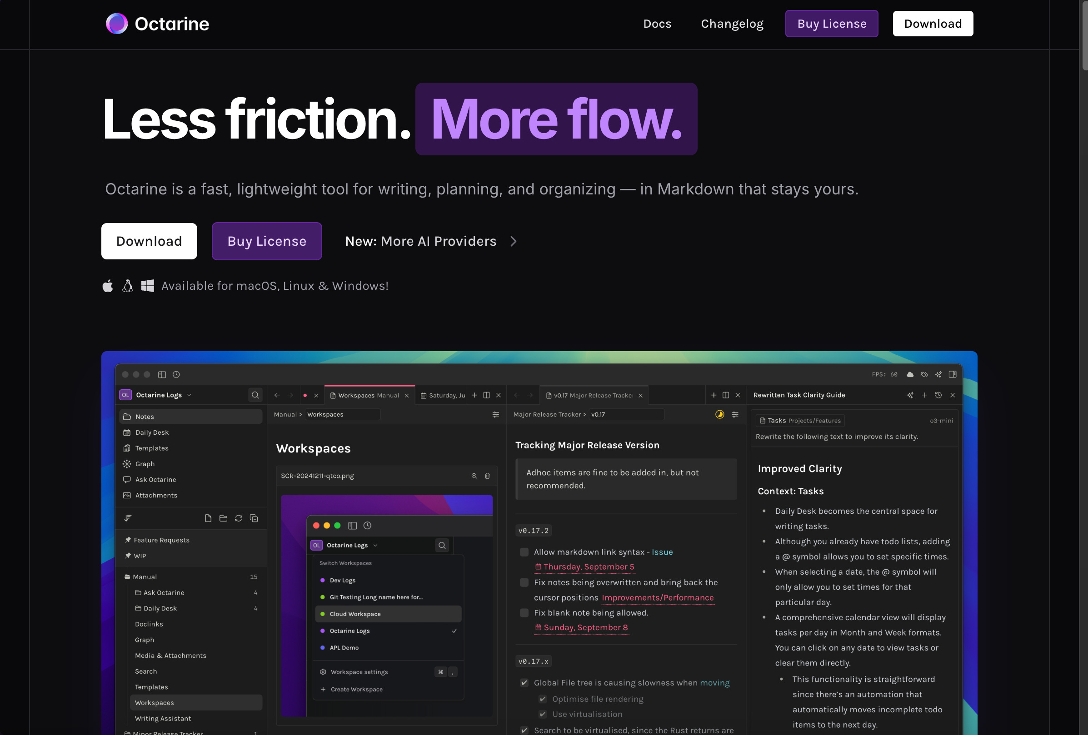The height and width of the screenshot is (735, 1088).
Task: Click the new note icon in sidebar toolbar
Action: [208, 518]
